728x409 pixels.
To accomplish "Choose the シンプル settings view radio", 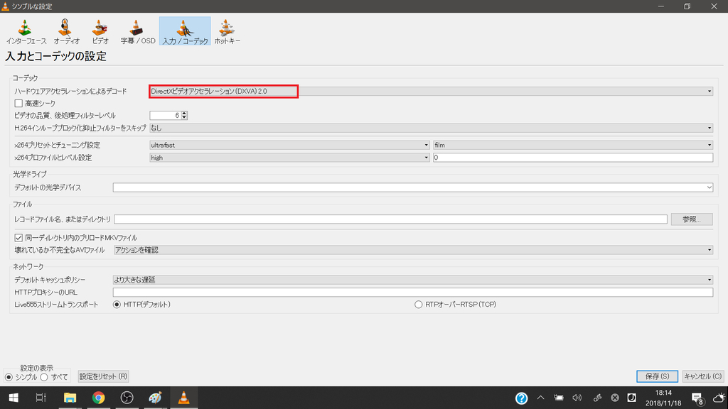I will [x=9, y=377].
